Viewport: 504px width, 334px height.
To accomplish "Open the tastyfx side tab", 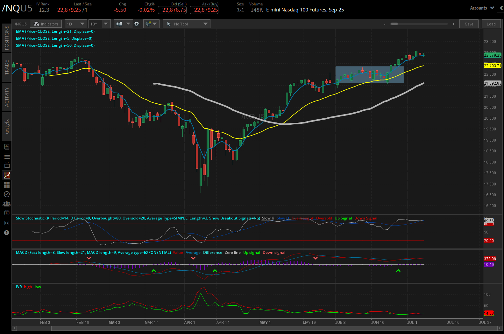I will click(x=7, y=127).
